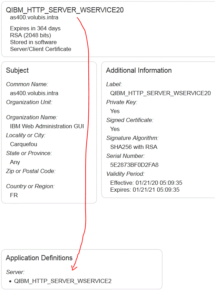This screenshot has height=293, width=215.
Task: Click the Expires in 364 days text
Action: point(35,28)
